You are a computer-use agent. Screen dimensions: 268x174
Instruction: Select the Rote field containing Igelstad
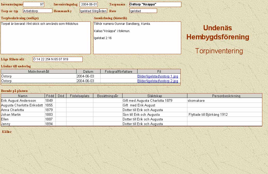[143, 11]
